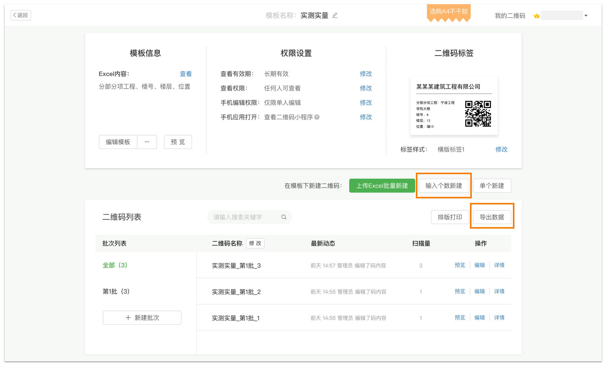
Task: Open 详情 for 实测实量_第1批_3
Action: pyautogui.click(x=499, y=265)
